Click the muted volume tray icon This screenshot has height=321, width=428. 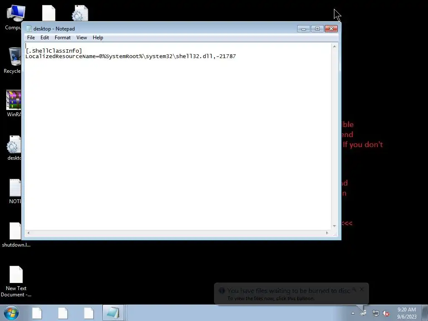pyautogui.click(x=386, y=313)
